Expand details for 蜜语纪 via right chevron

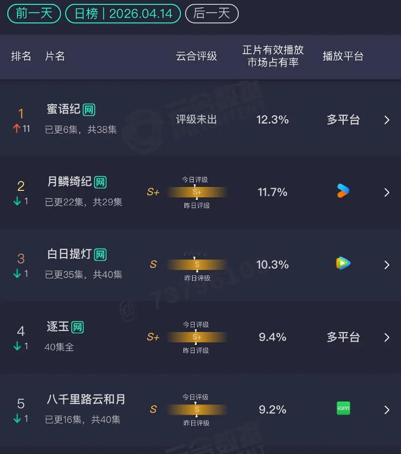(x=387, y=120)
